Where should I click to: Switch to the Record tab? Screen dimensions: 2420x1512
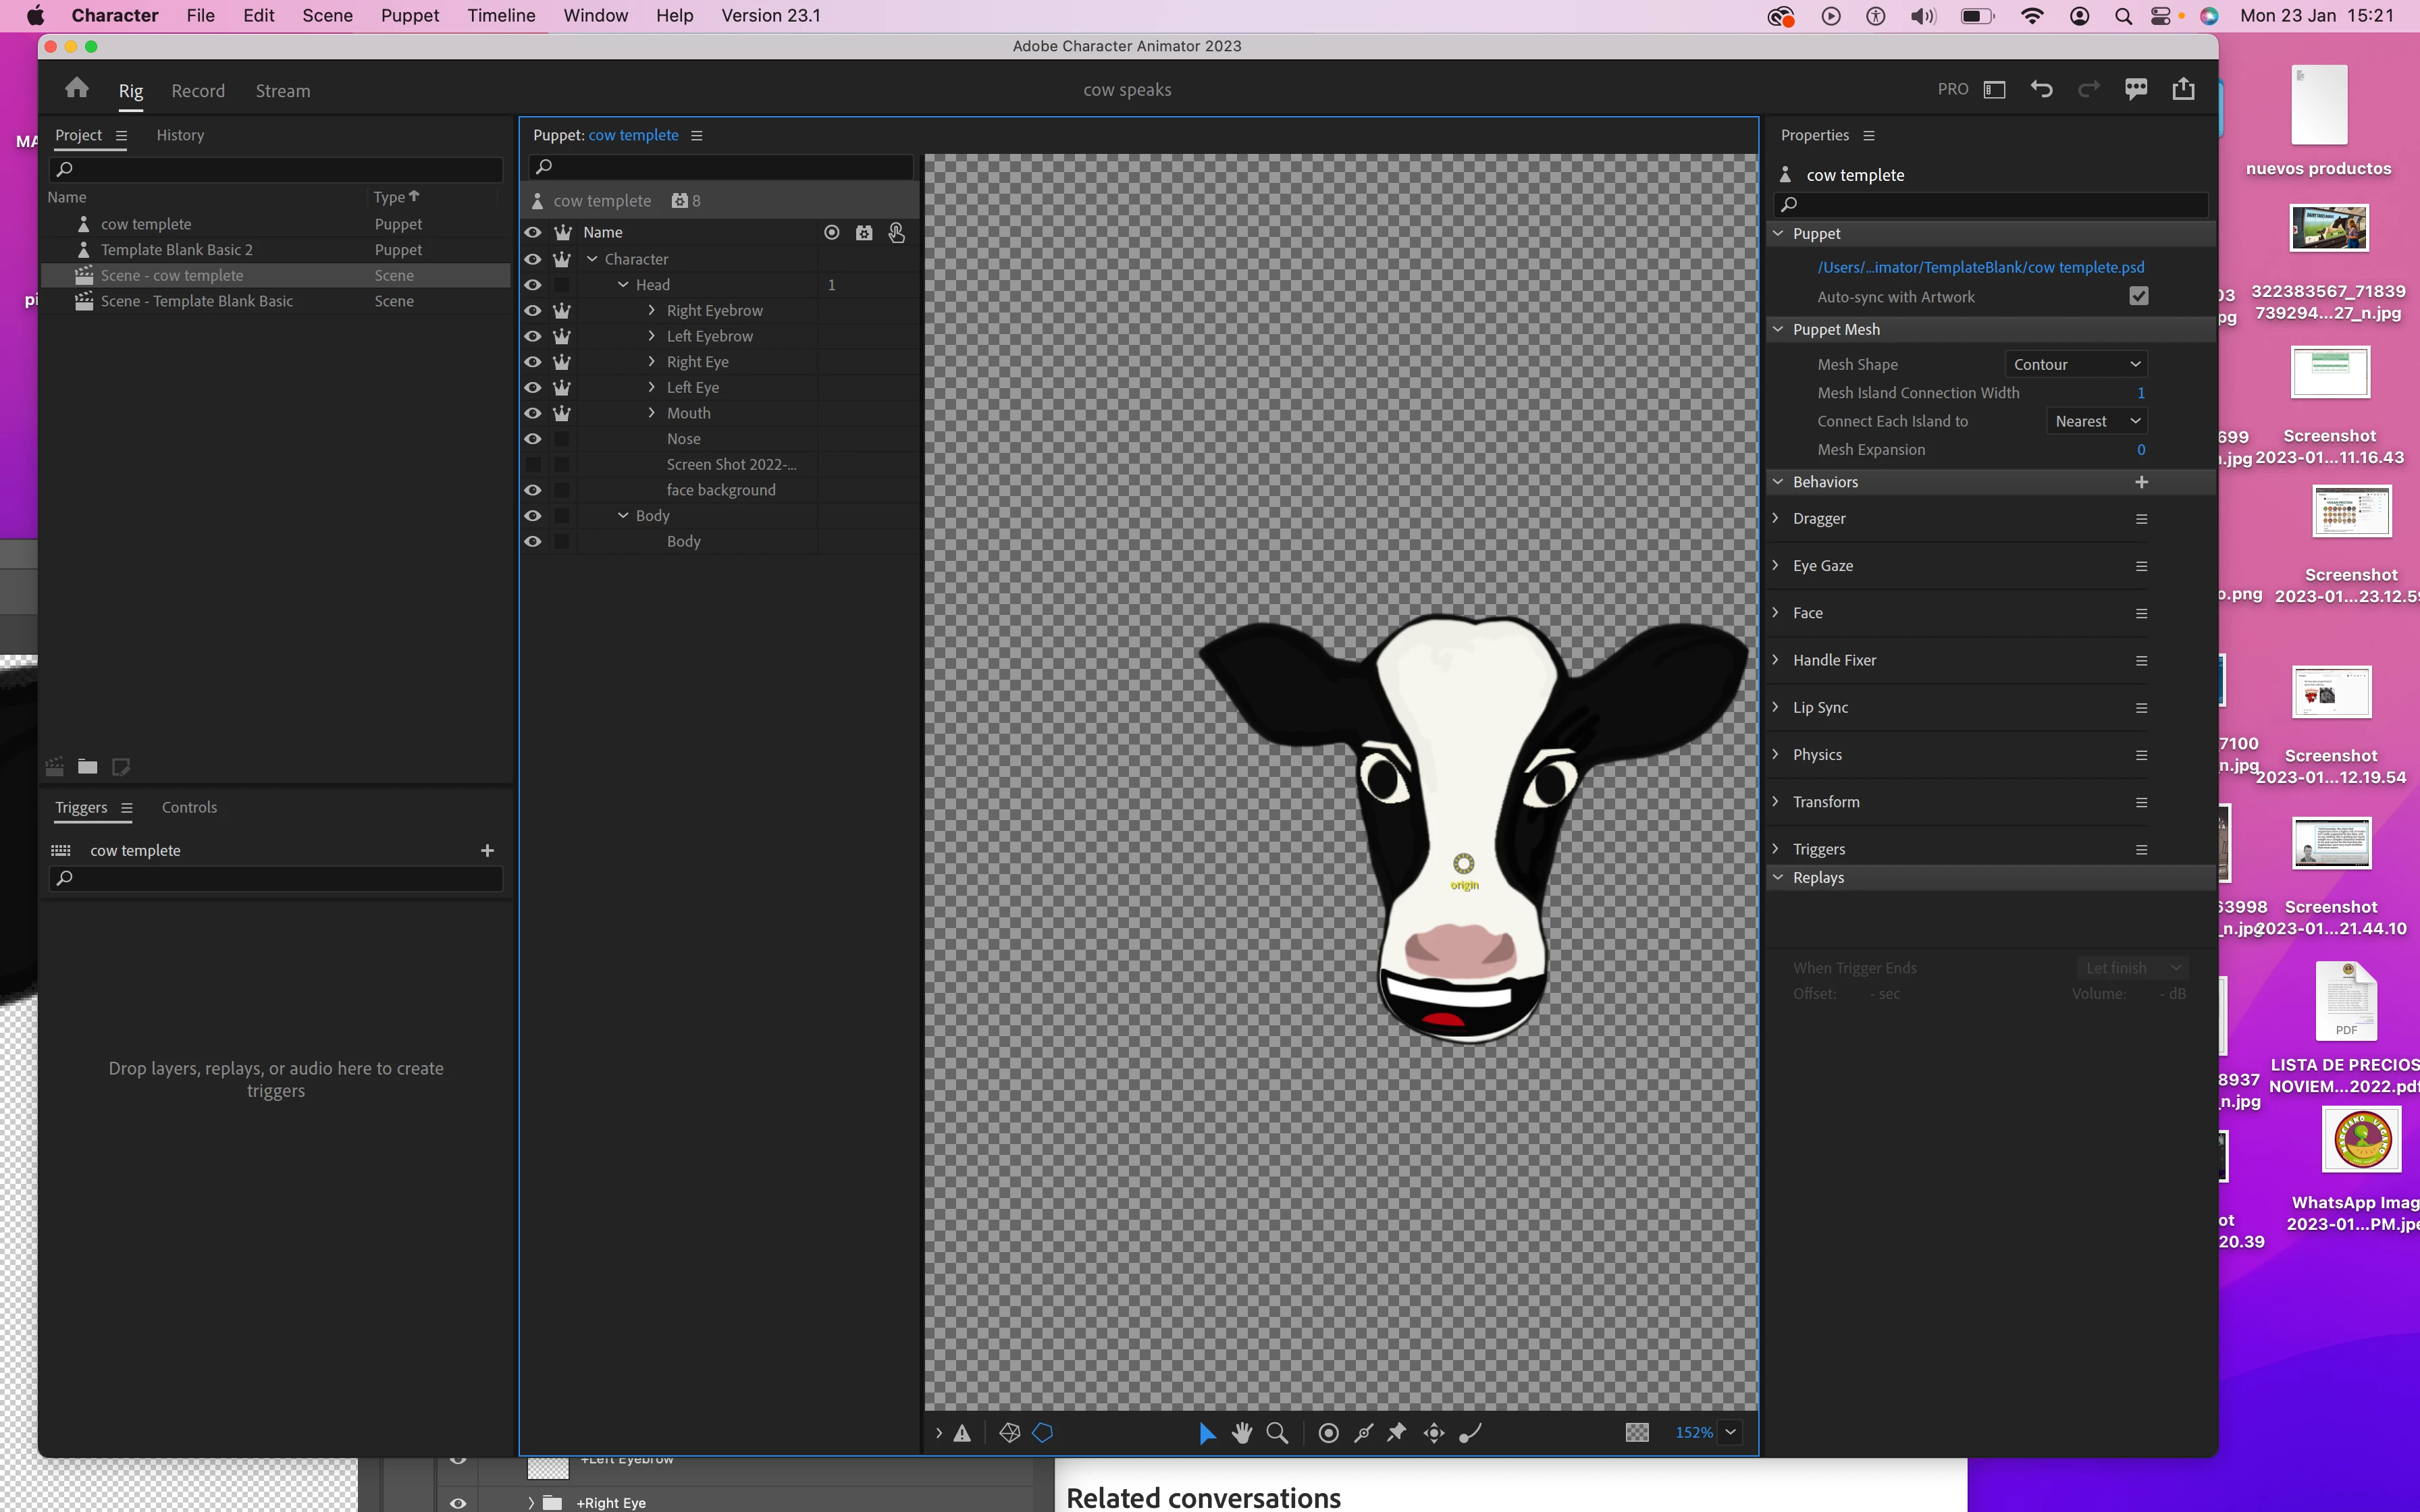[198, 90]
